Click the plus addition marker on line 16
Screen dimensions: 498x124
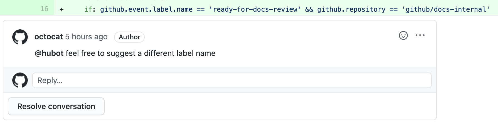pyautogui.click(x=61, y=9)
